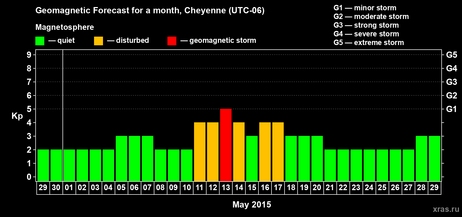The width and height of the screenshot is (462, 217).
Task: Click date label 04 on the x-axis
Action: tap(108, 187)
